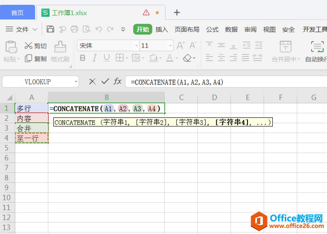Go to the Home tab
The width and height of the screenshot is (327, 234).
pyautogui.click(x=17, y=13)
